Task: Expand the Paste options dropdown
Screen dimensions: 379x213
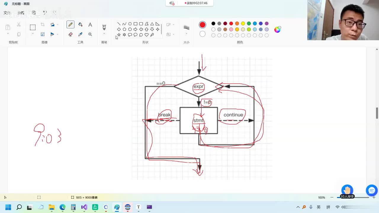Action: [8, 34]
